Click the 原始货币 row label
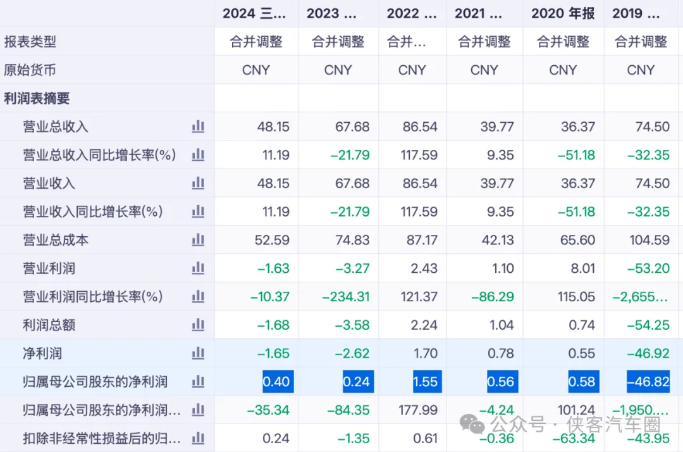This screenshot has width=683, height=452. click(x=30, y=70)
